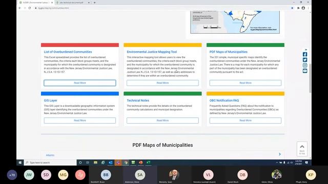Open Chrome from the taskbar
Viewport: 328px width, 184px height.
[126, 163]
